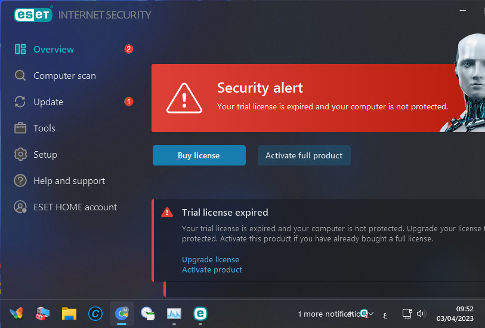
Task: Click the ESET icon in taskbar
Action: pyautogui.click(x=200, y=314)
